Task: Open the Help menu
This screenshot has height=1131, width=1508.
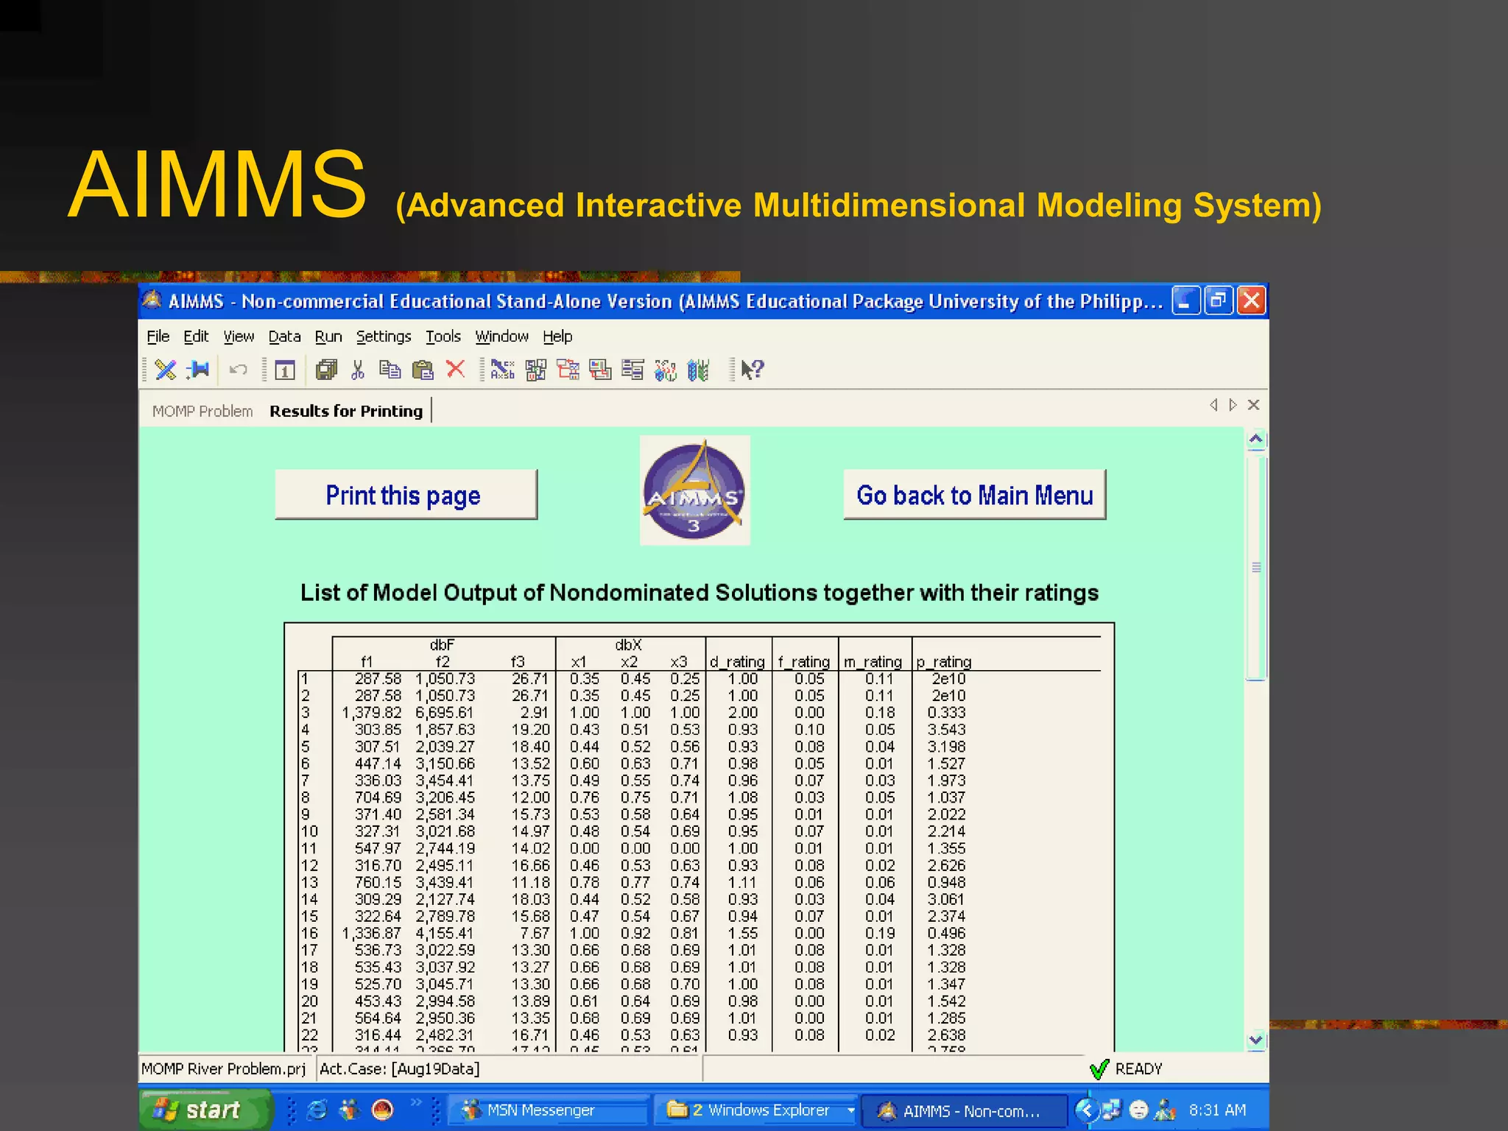Action: pyautogui.click(x=557, y=337)
